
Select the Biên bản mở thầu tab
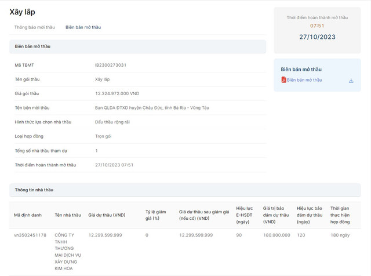pos(83,27)
